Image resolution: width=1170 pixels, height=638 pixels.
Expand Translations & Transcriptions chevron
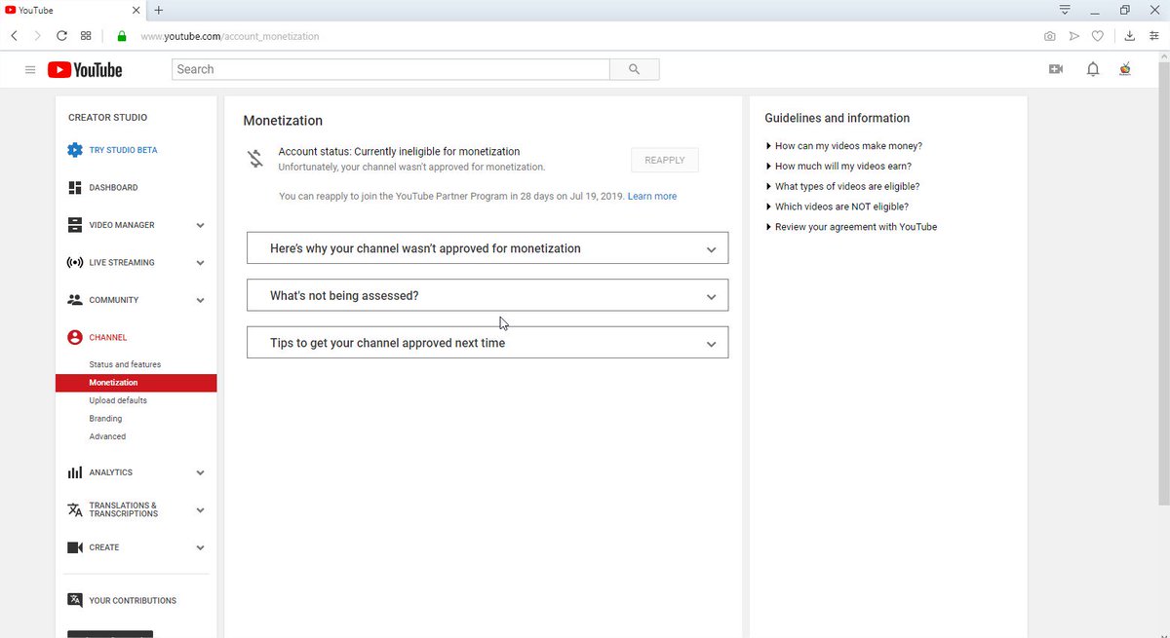[200, 509]
